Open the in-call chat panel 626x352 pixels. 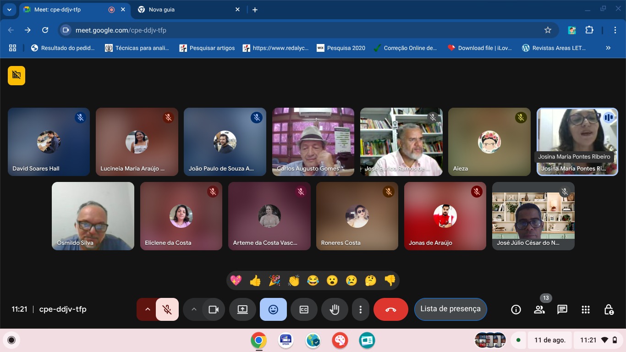562,310
